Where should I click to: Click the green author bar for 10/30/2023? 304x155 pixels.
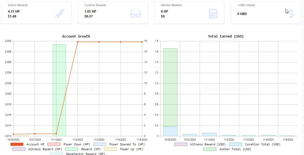(x=170, y=86)
